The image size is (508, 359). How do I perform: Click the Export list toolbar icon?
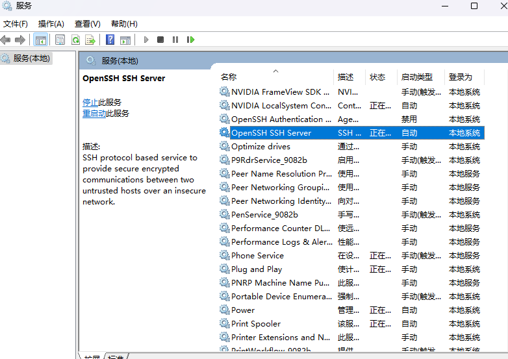pyautogui.click(x=90, y=40)
